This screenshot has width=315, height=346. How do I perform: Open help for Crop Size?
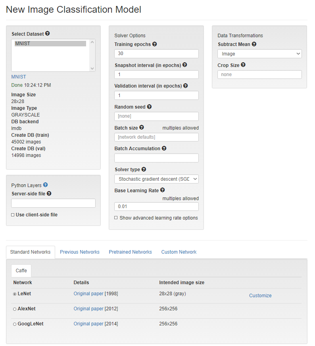243,65
